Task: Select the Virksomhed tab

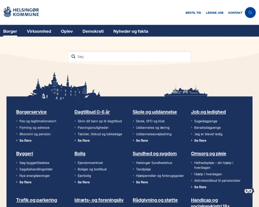Action: click(x=39, y=31)
